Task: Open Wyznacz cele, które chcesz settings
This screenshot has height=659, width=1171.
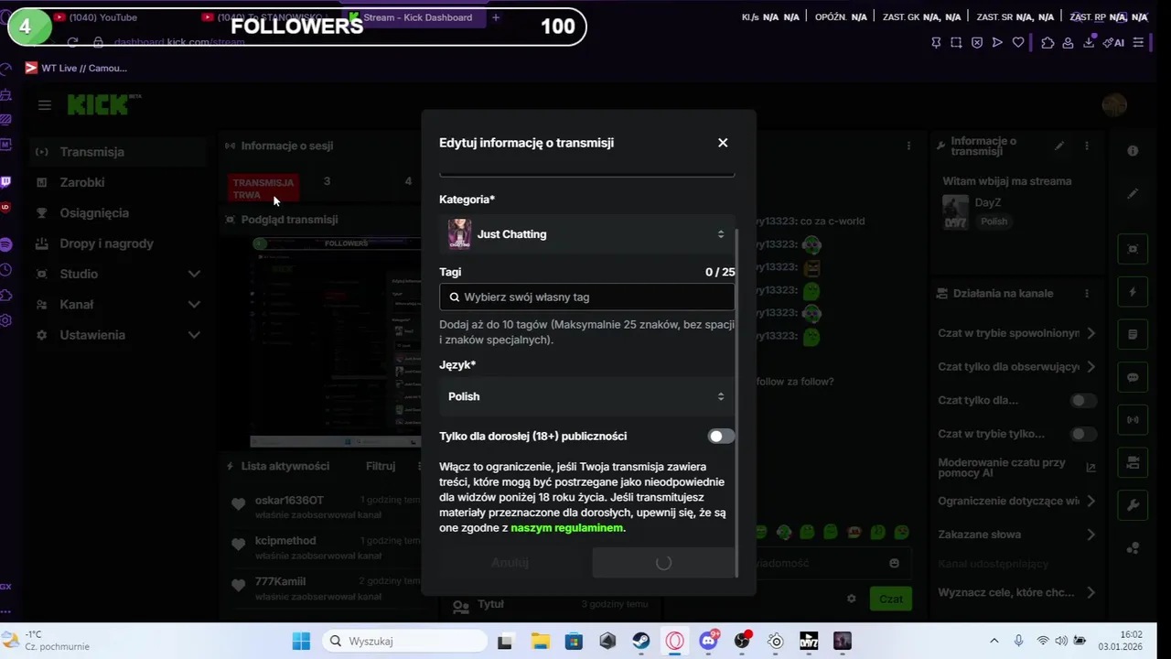Action: (x=1017, y=593)
